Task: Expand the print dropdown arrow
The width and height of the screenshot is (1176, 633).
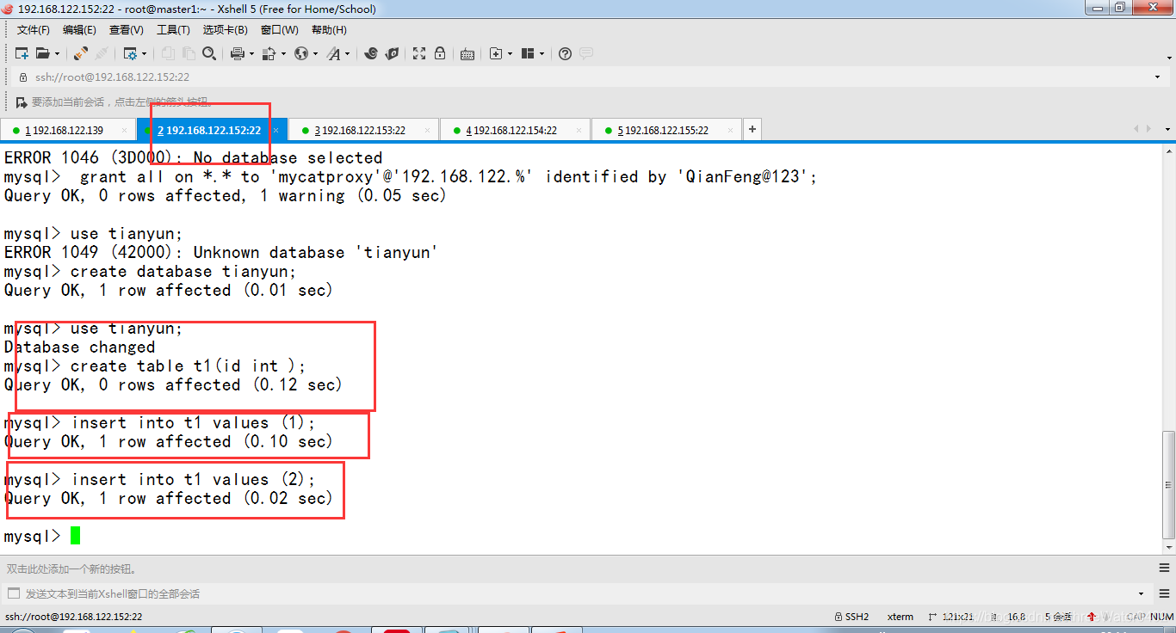Action: click(x=251, y=53)
